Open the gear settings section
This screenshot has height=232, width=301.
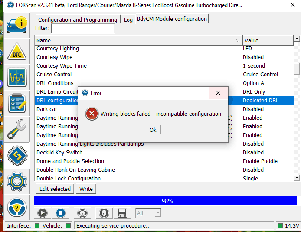pyautogui.click(x=17, y=181)
